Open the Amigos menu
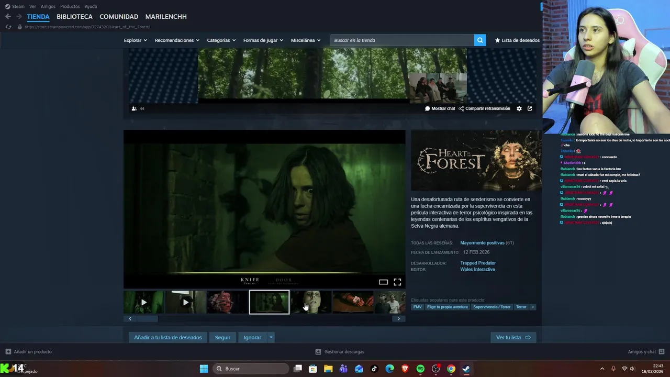 [48, 6]
